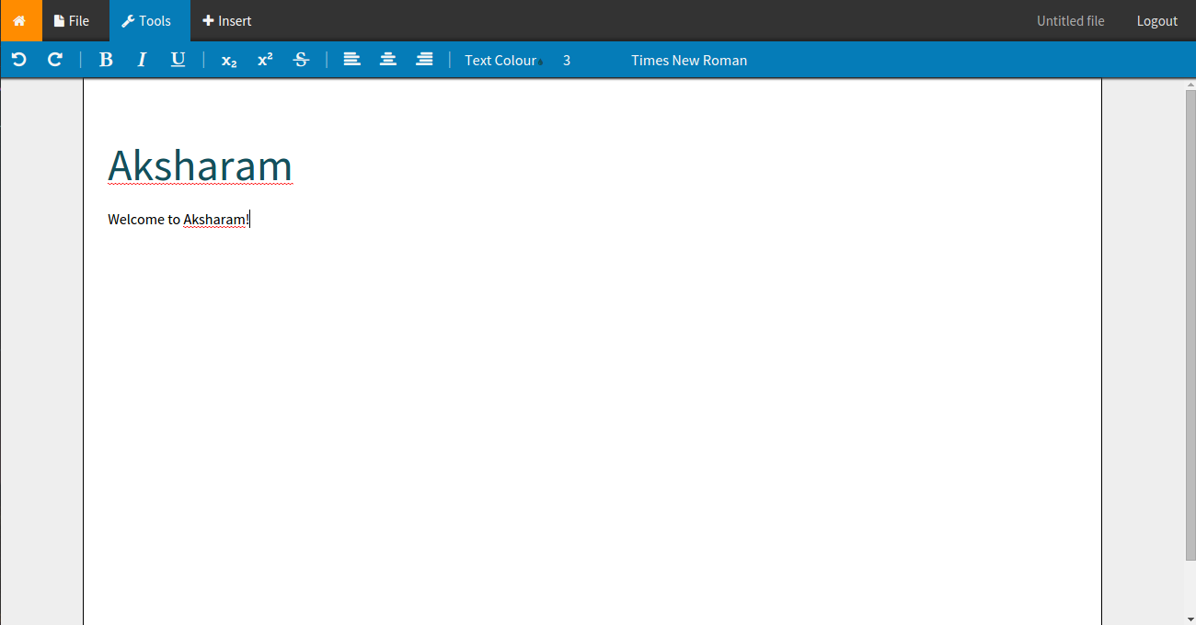Apply superscript formatting

(x=264, y=59)
